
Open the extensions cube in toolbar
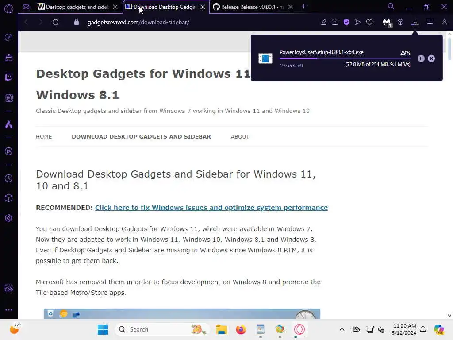click(x=400, y=22)
